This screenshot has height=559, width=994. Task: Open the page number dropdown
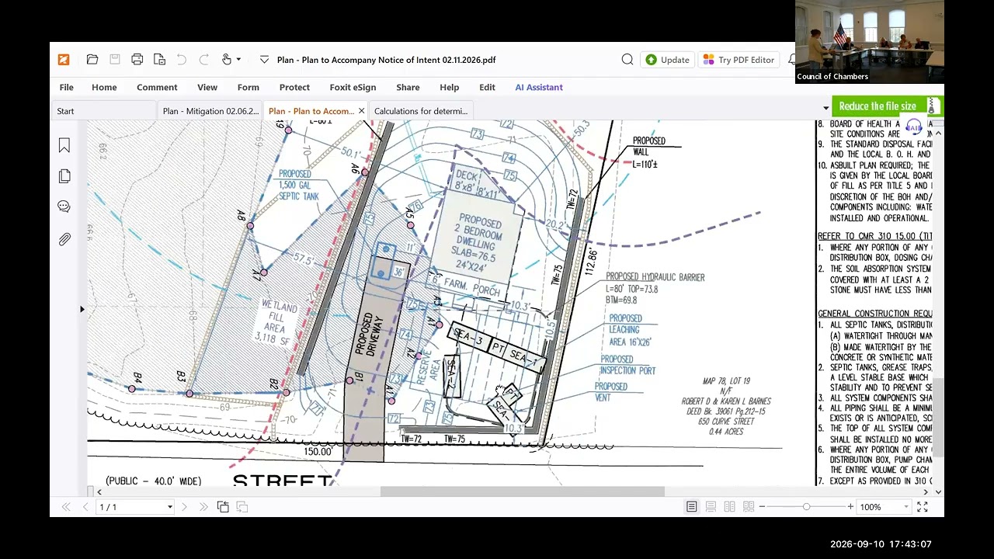pyautogui.click(x=169, y=507)
